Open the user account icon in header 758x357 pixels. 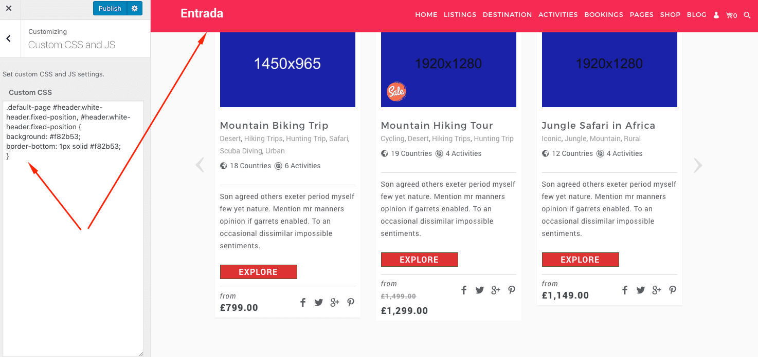click(716, 15)
